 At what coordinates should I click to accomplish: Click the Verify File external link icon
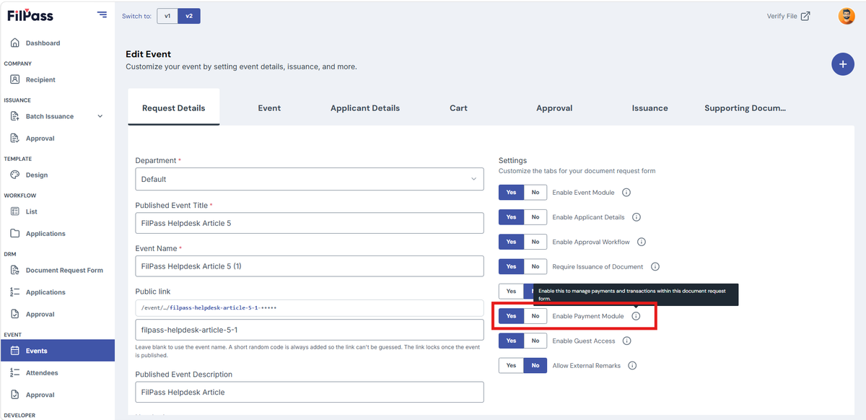(x=805, y=16)
